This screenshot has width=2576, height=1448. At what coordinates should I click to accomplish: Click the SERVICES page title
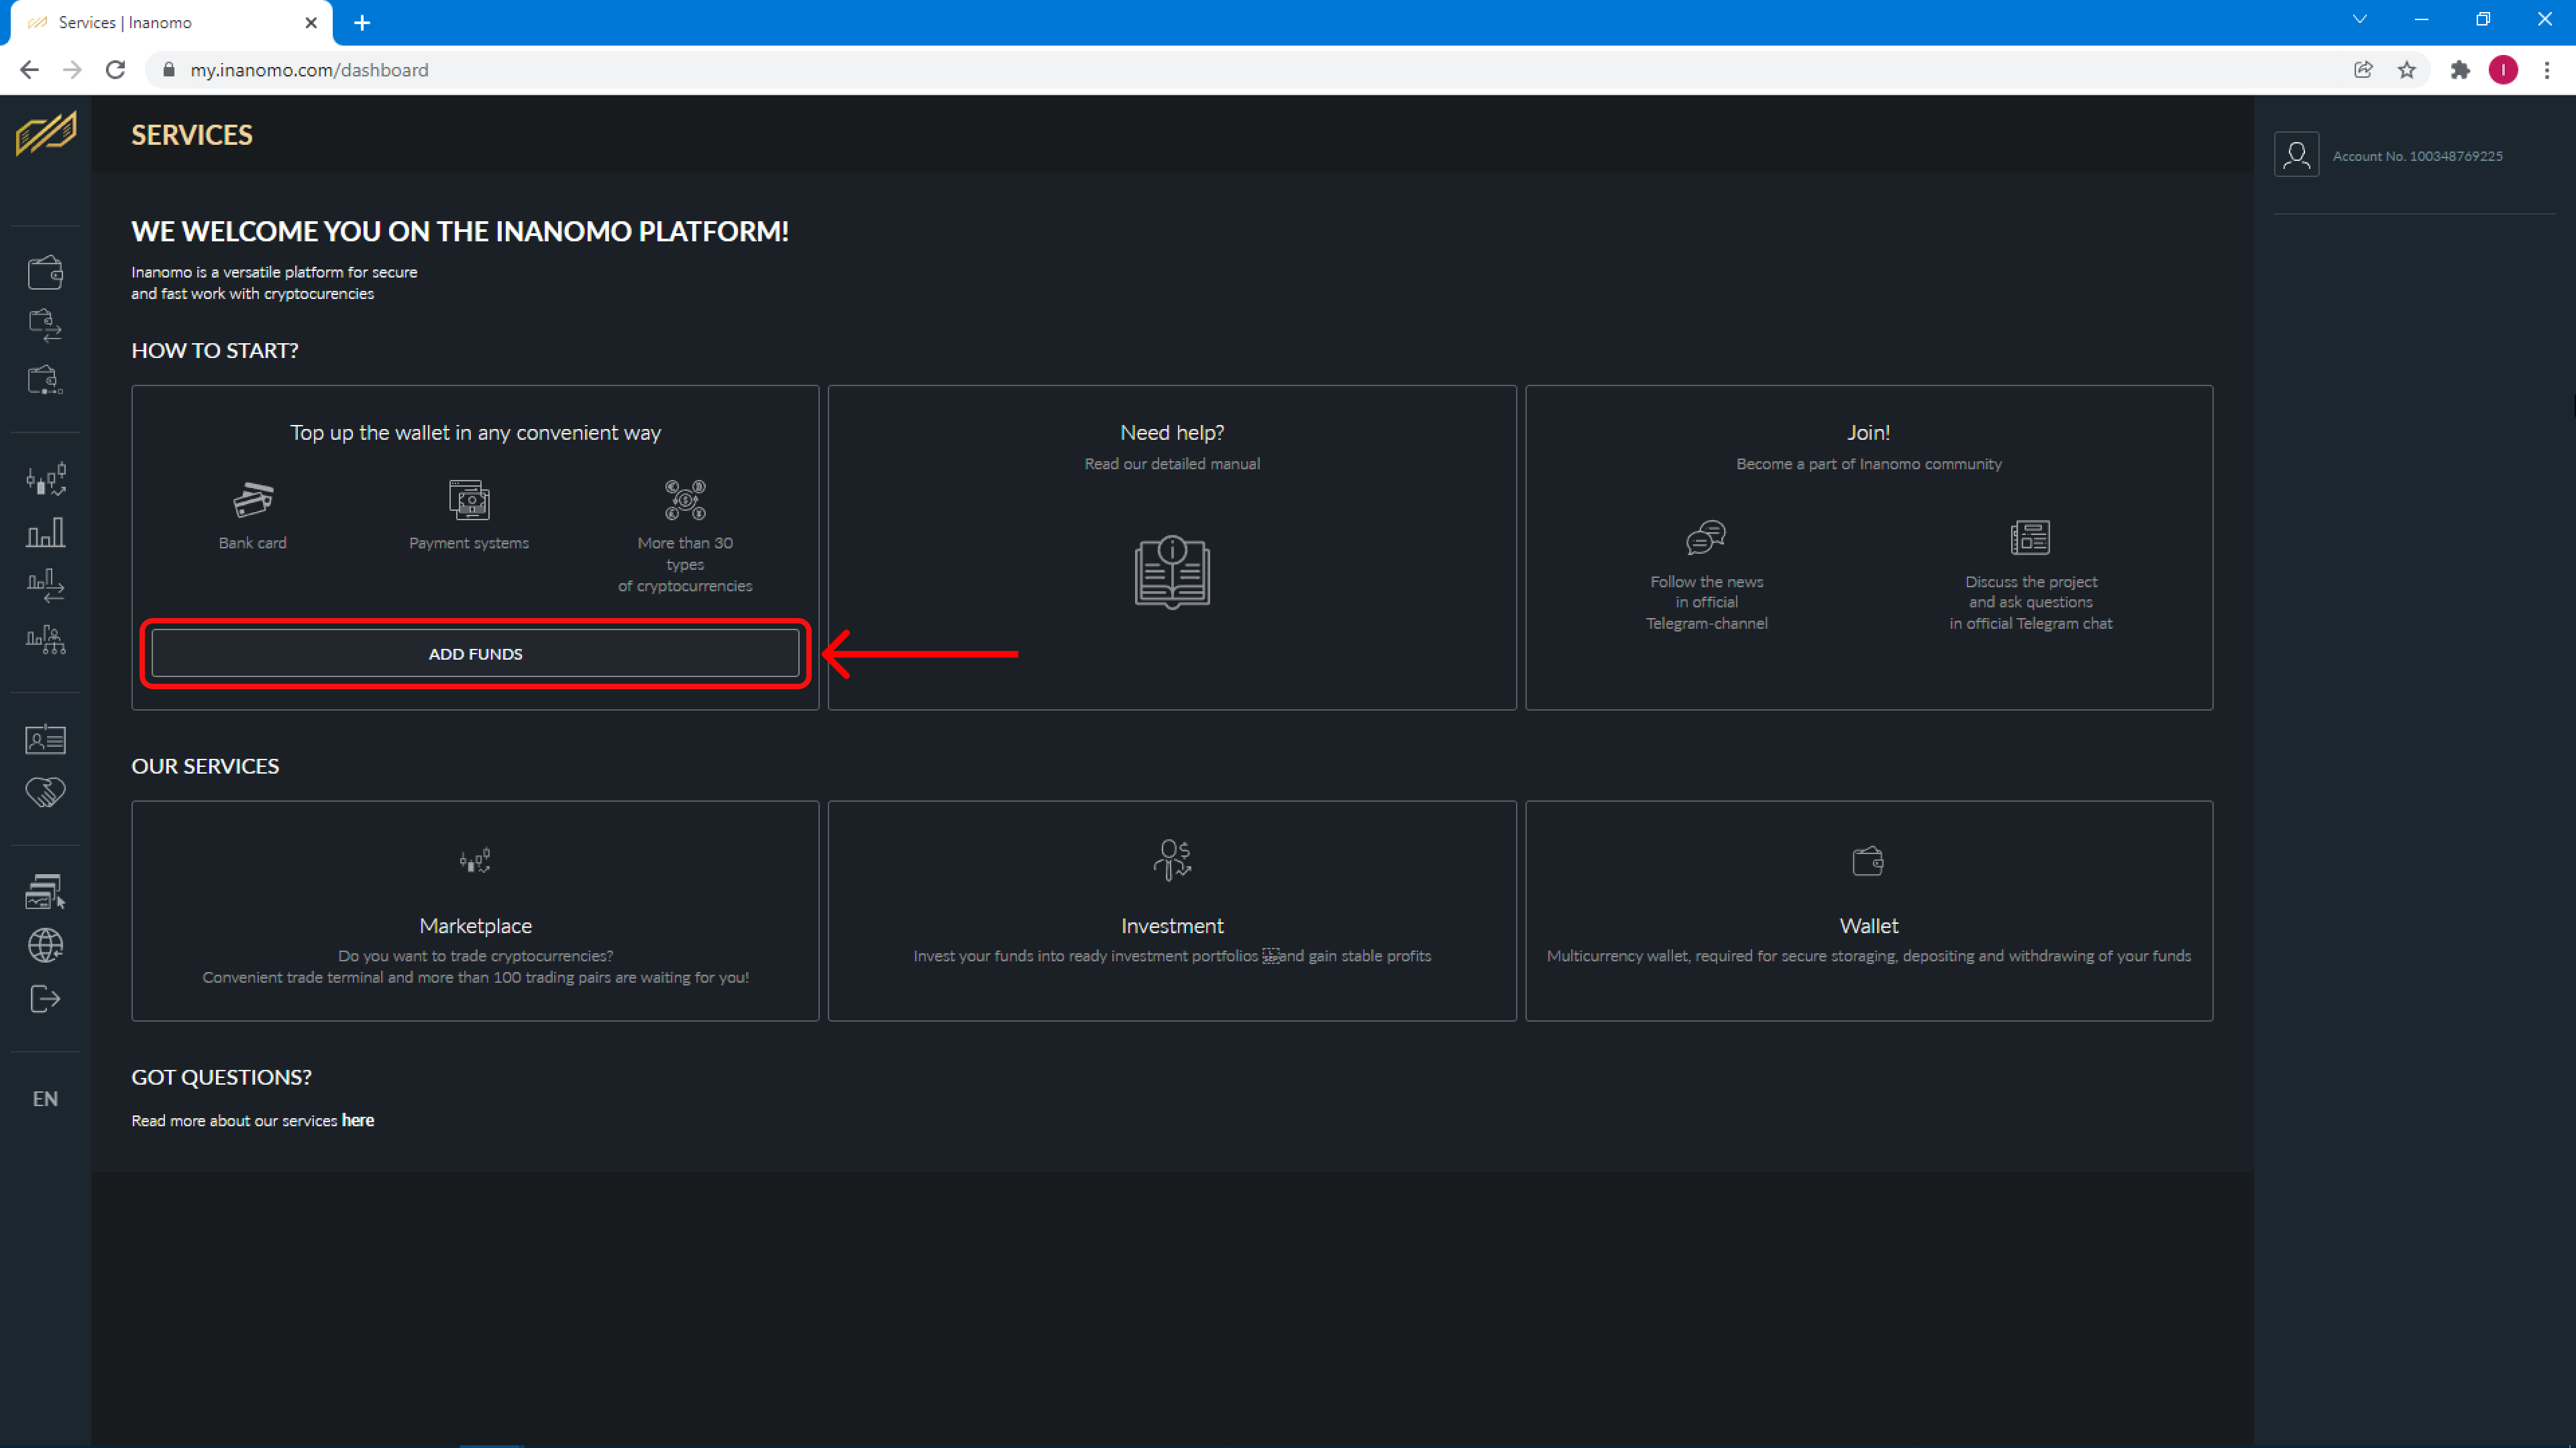pos(192,135)
